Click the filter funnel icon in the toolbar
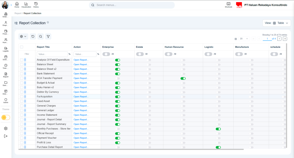Image resolution: width=294 pixels, height=158 pixels. tap(48, 36)
